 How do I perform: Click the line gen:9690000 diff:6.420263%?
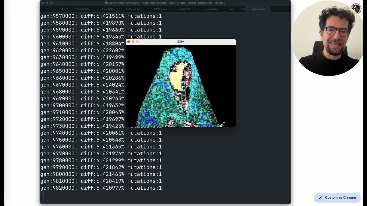click(x=83, y=99)
